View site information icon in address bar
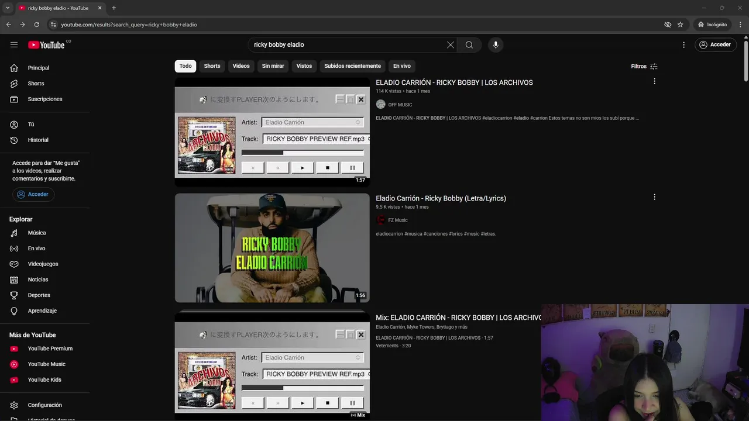 pos(53,25)
